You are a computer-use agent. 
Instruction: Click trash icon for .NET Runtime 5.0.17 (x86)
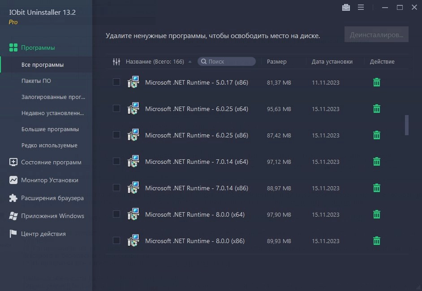click(377, 82)
